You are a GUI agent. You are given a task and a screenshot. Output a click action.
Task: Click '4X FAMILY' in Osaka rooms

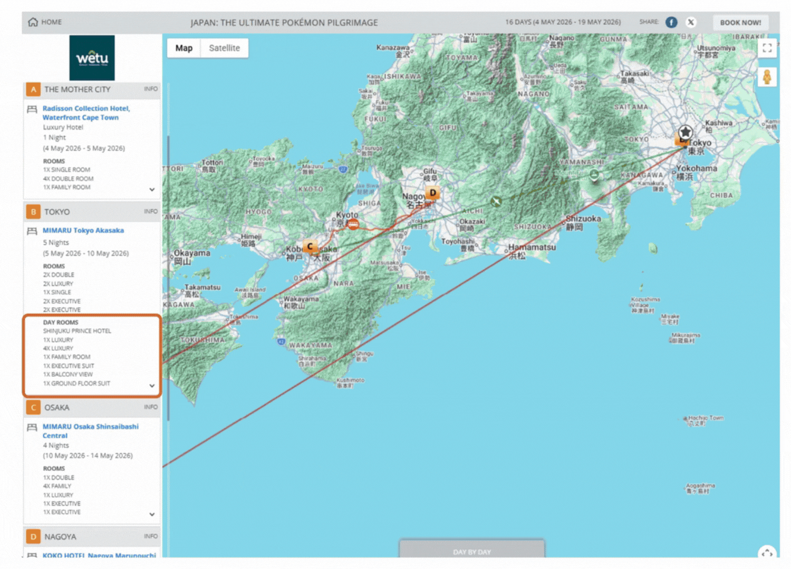coord(57,486)
